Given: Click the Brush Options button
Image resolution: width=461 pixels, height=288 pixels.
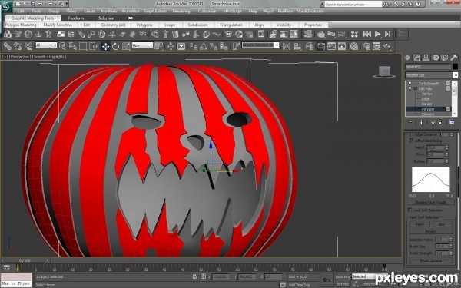Looking at the screenshot, I should [x=431, y=260].
